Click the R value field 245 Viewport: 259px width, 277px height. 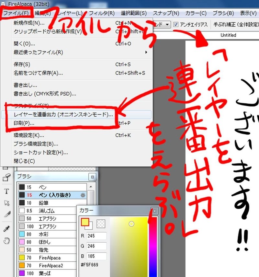pyautogui.click(x=96, y=236)
